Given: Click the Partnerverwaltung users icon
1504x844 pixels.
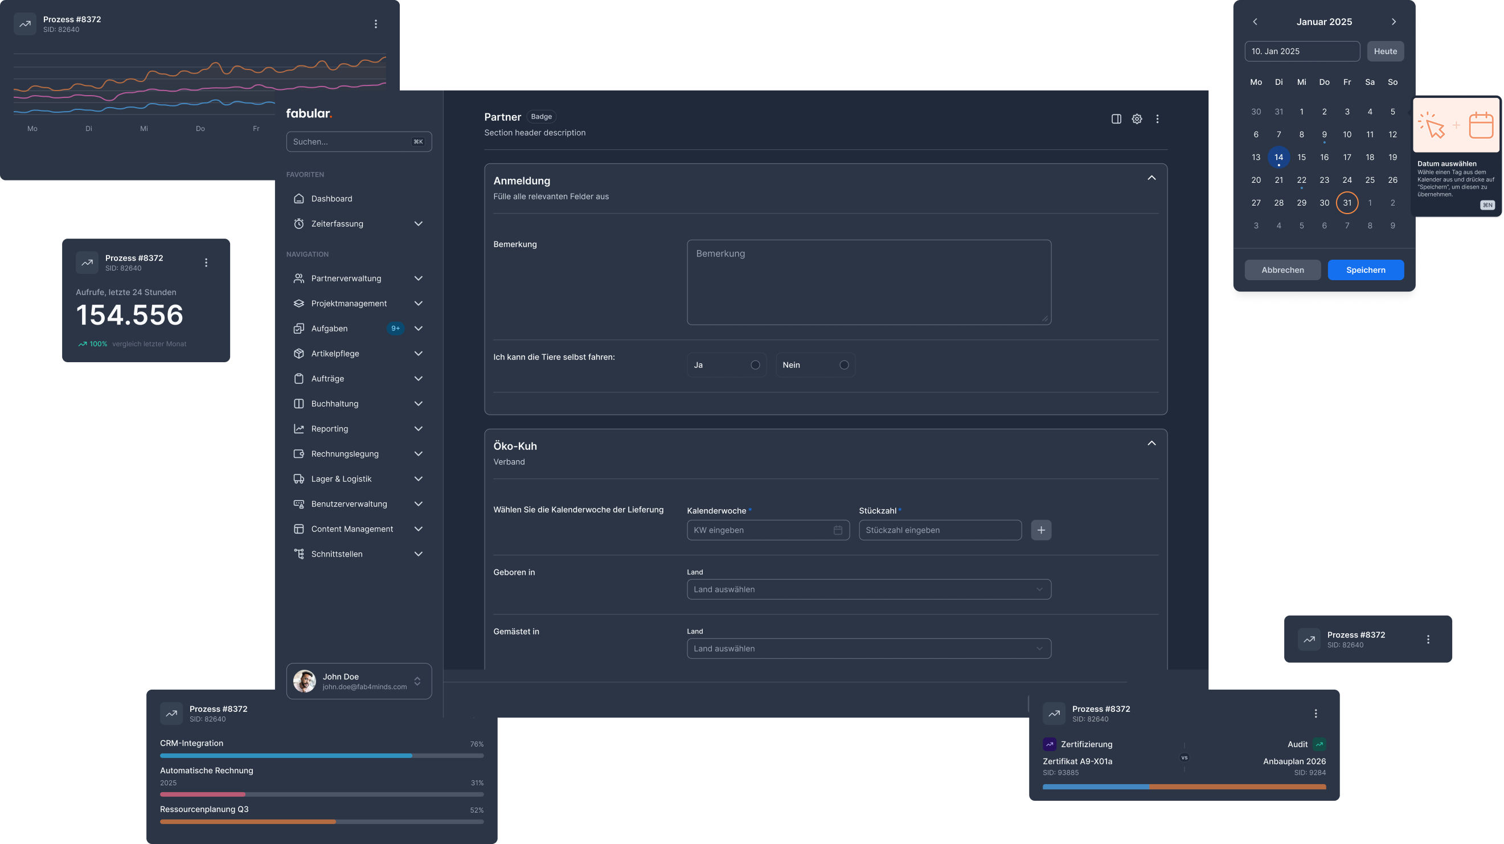Looking at the screenshot, I should click(x=298, y=278).
